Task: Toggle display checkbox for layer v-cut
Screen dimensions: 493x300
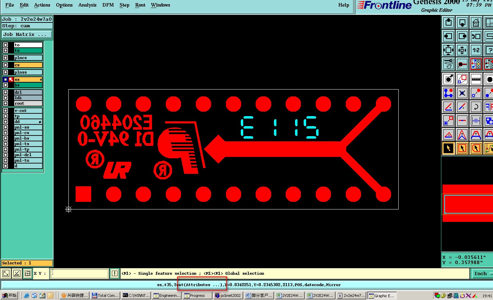Action: tap(6, 111)
